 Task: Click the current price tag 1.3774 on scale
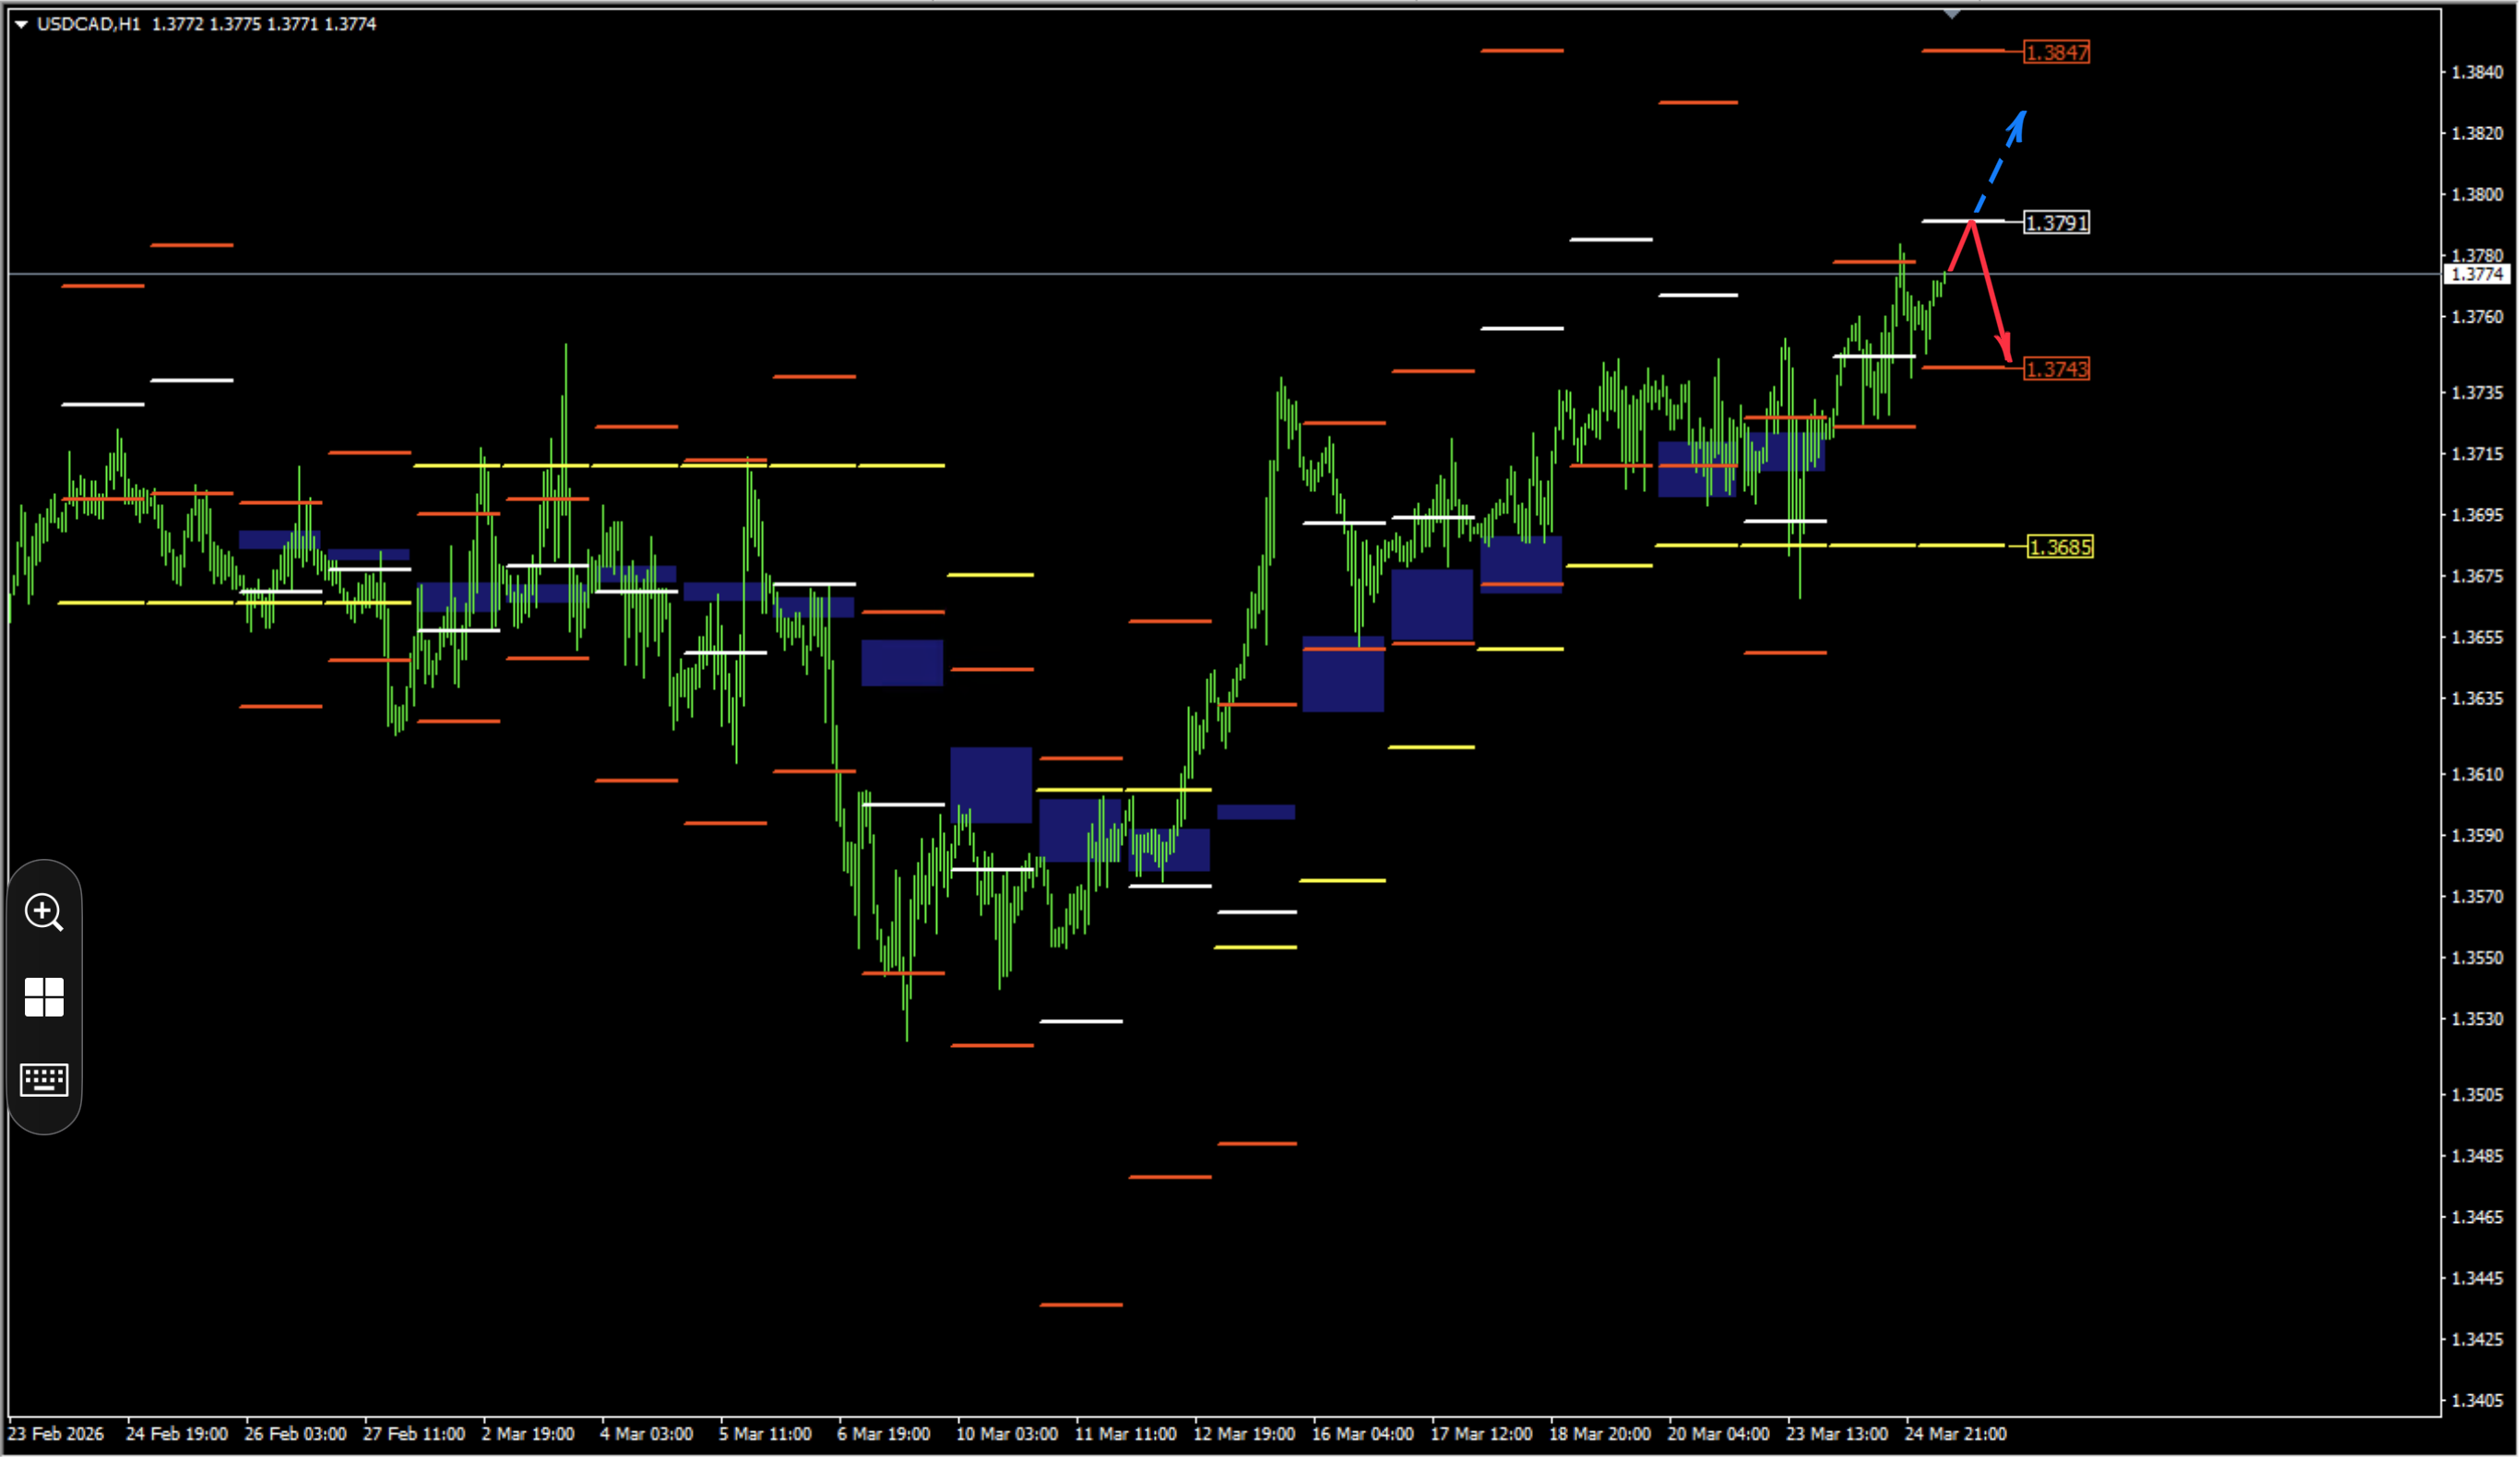pos(2477,274)
